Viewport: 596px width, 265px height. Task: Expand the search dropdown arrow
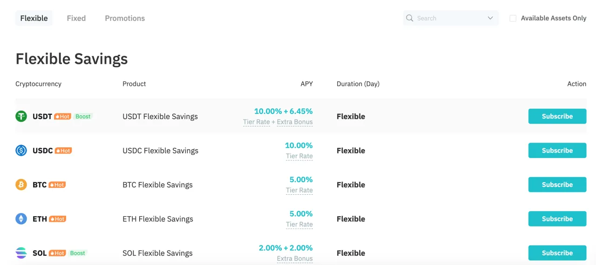click(490, 18)
